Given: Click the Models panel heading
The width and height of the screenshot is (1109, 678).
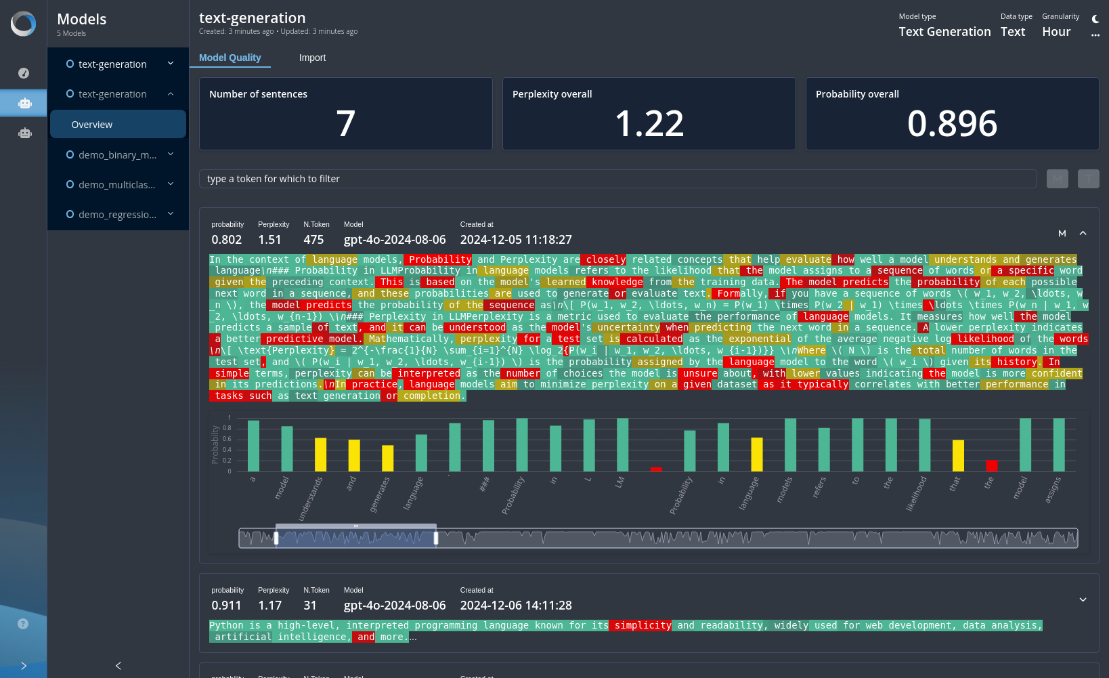Looking at the screenshot, I should (x=82, y=19).
